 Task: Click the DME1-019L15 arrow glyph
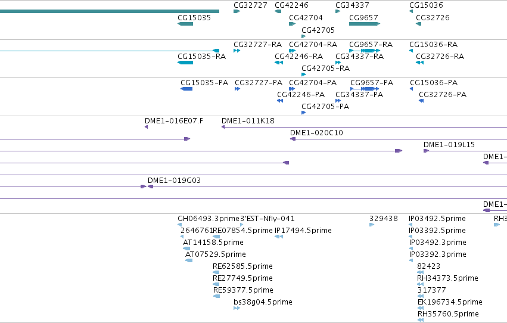click(x=426, y=151)
